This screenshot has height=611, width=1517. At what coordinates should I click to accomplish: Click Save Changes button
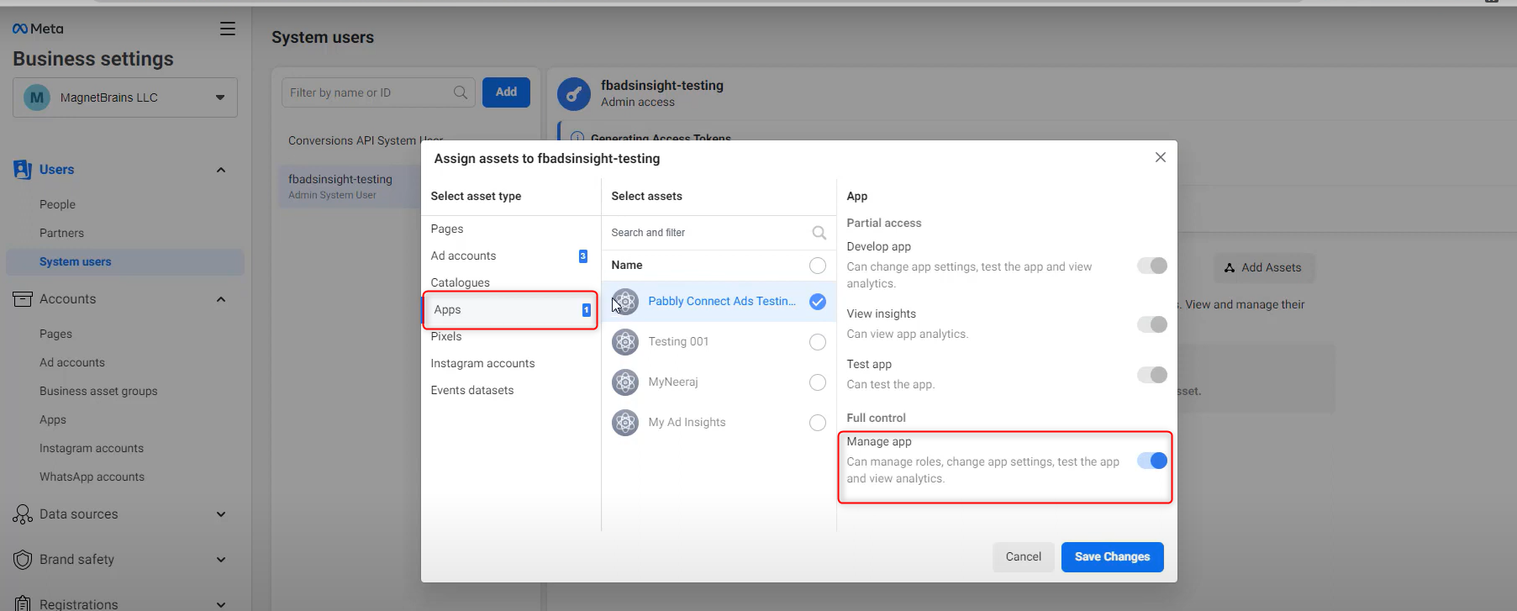pyautogui.click(x=1112, y=556)
